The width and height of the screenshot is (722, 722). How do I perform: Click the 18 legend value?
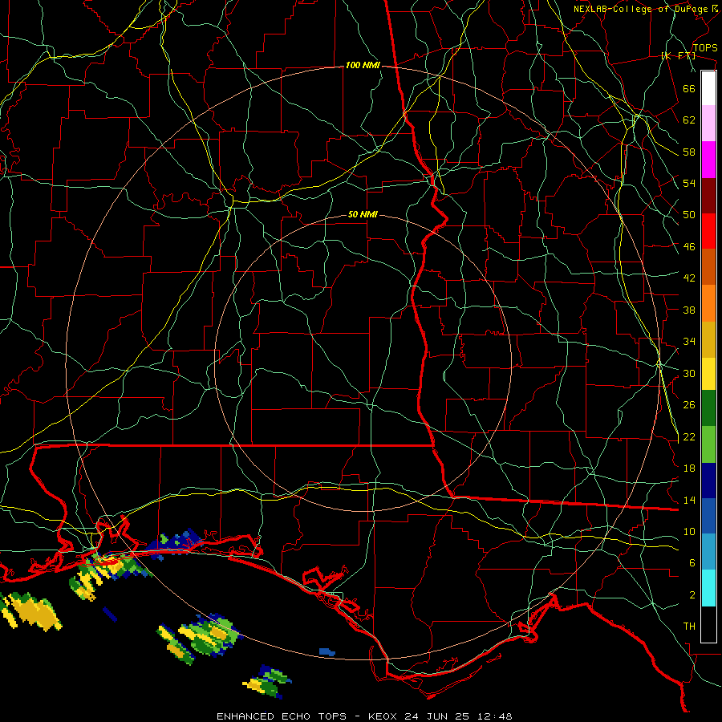click(689, 468)
